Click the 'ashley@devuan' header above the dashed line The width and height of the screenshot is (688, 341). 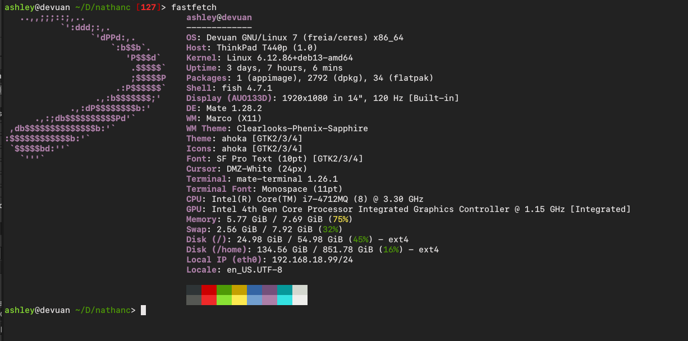point(219,18)
